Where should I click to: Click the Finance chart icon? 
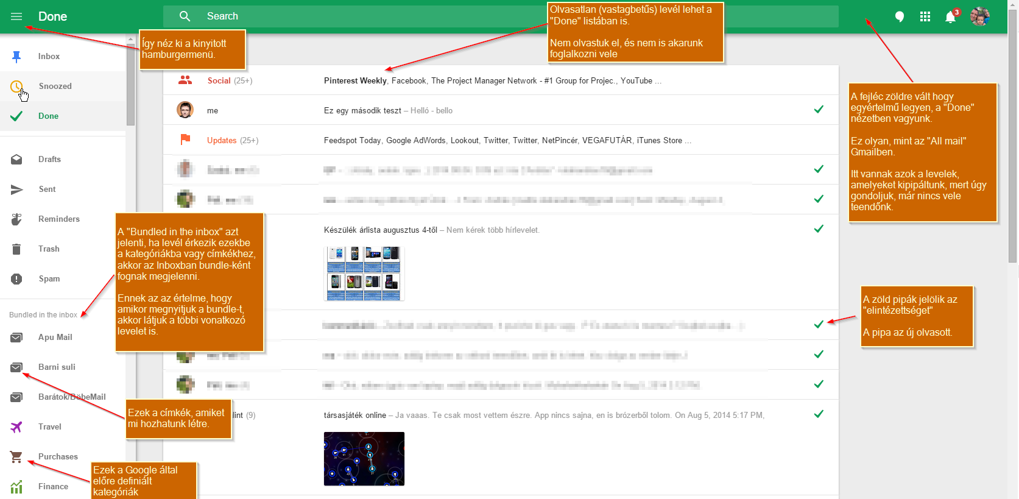16,487
